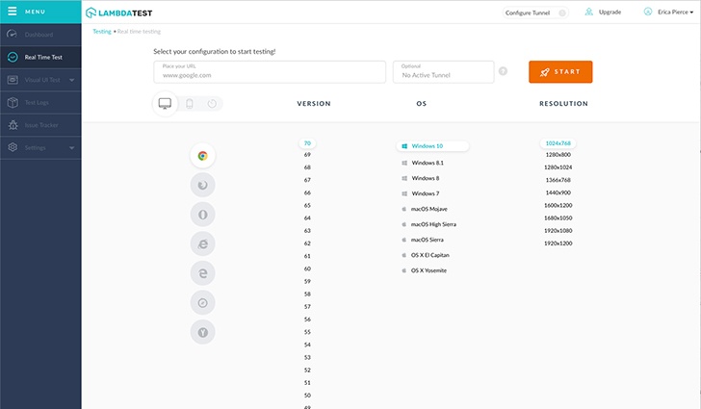Screen dimensions: 701x409
Task: Open the Dashboard sidebar item
Action: coord(39,35)
